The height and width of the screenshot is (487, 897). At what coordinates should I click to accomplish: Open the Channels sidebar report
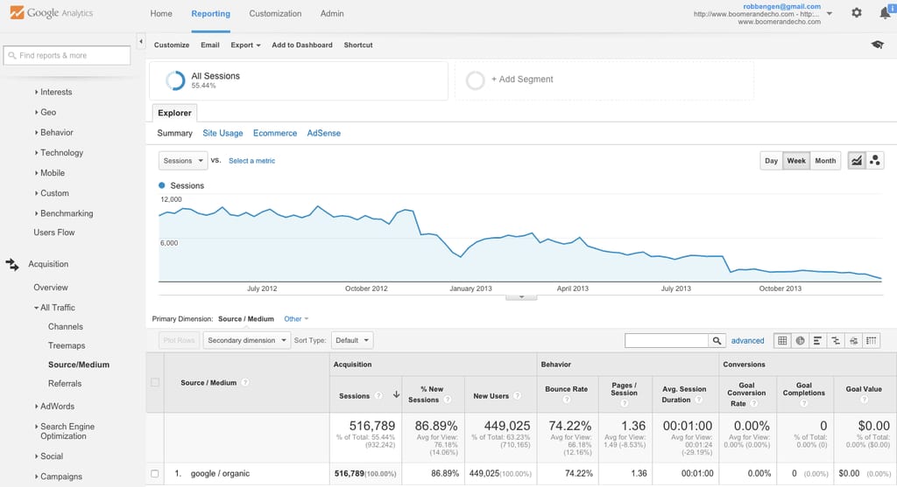click(x=65, y=327)
